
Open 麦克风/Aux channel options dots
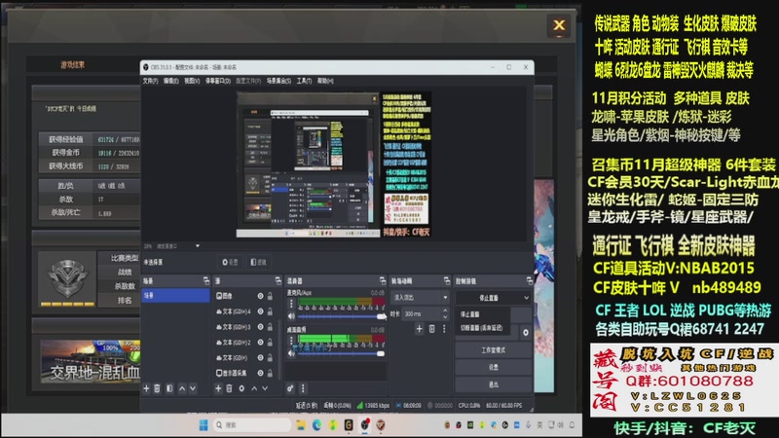coord(291,304)
